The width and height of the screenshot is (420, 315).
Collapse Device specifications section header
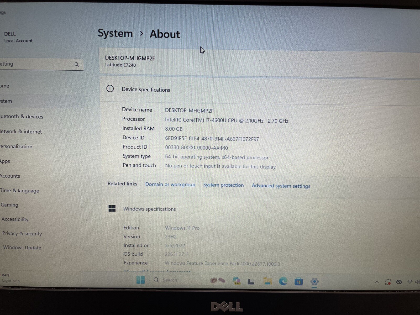(x=260, y=91)
